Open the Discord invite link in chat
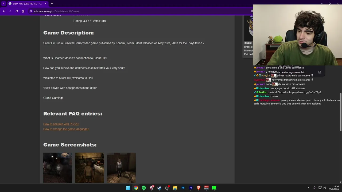The height and width of the screenshot is (192, 342). click(x=305, y=92)
